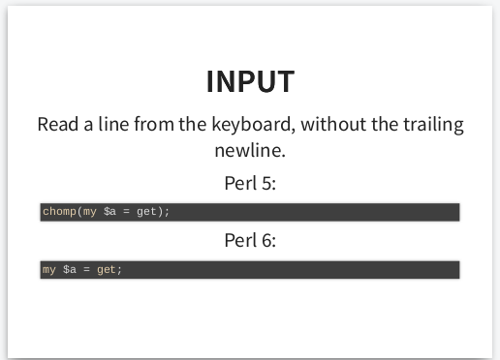Click the equals sign in Perl 6 code

click(86, 270)
